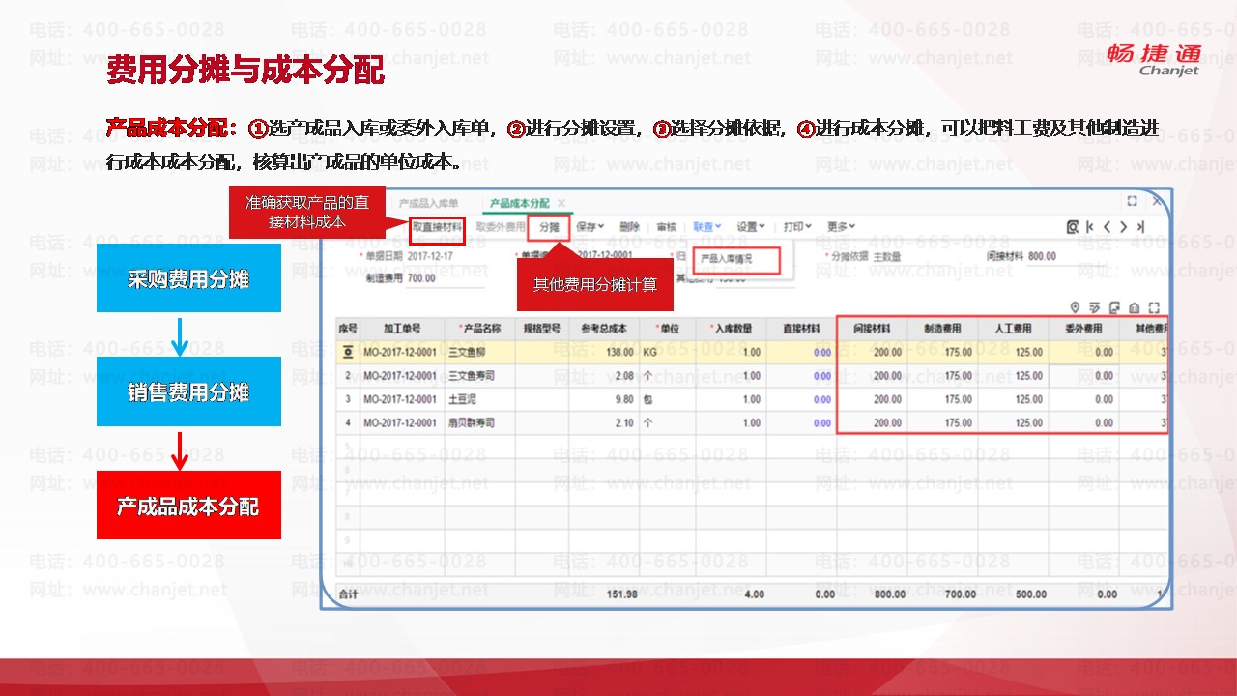Click reference cost cell 2.10
Screen dimensions: 1237x696
click(x=604, y=422)
